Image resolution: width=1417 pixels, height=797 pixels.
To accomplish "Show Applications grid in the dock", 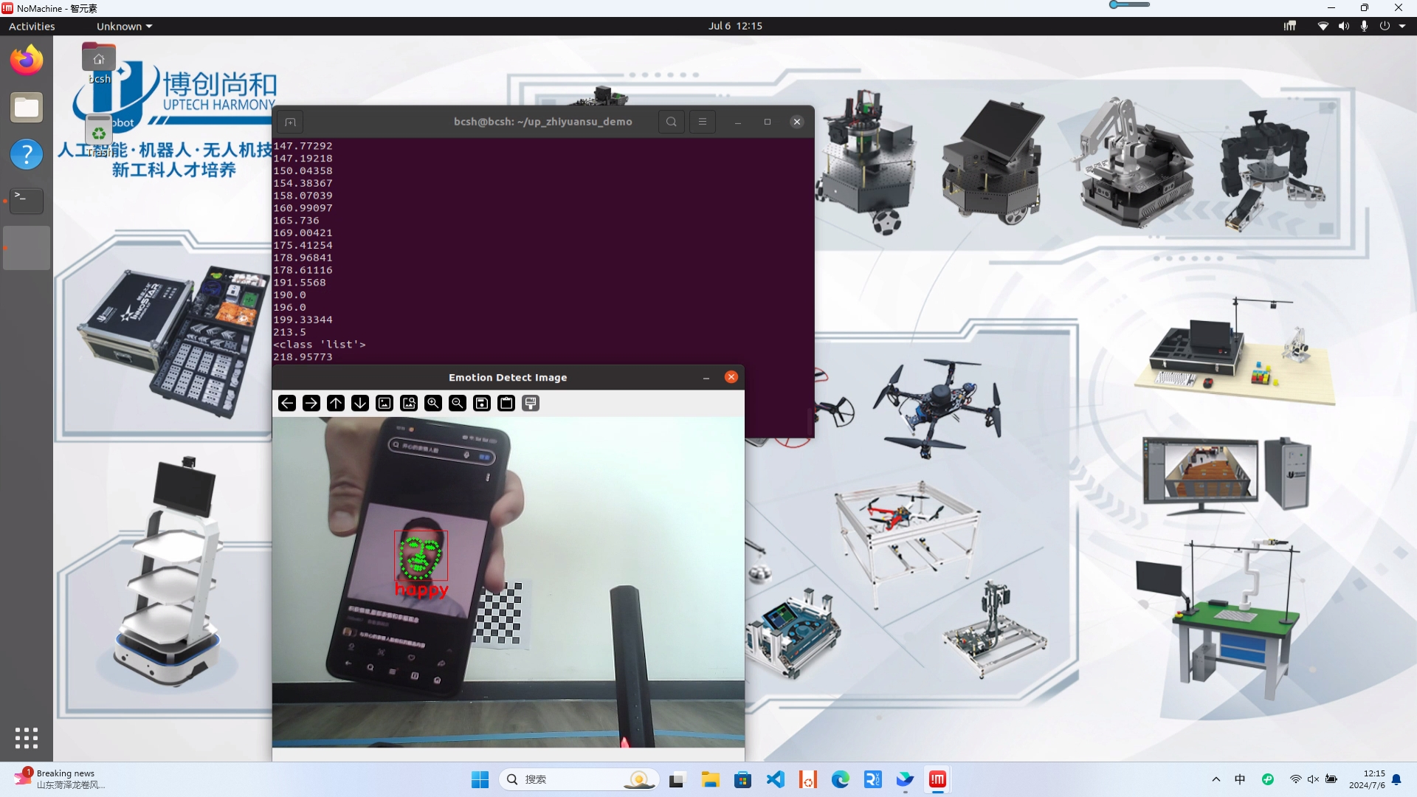I will pyautogui.click(x=27, y=737).
